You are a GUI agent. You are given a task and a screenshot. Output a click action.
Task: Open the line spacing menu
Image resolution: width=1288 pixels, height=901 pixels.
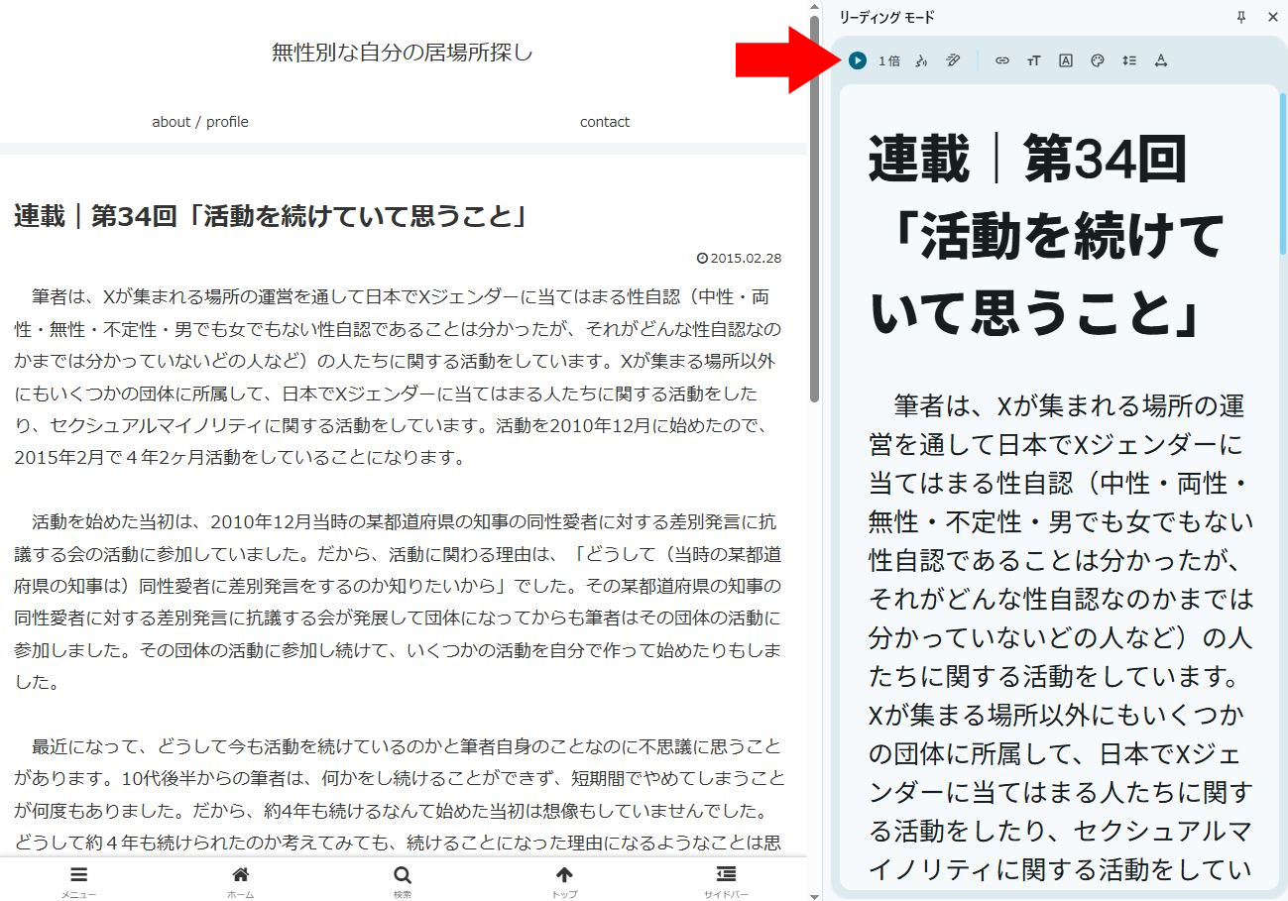tap(1129, 60)
